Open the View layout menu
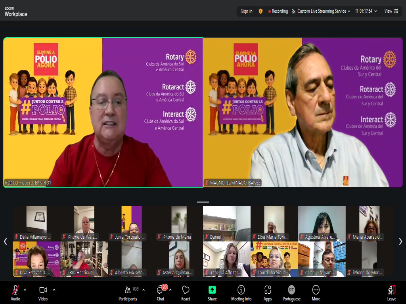The image size is (406, 304). [391, 11]
